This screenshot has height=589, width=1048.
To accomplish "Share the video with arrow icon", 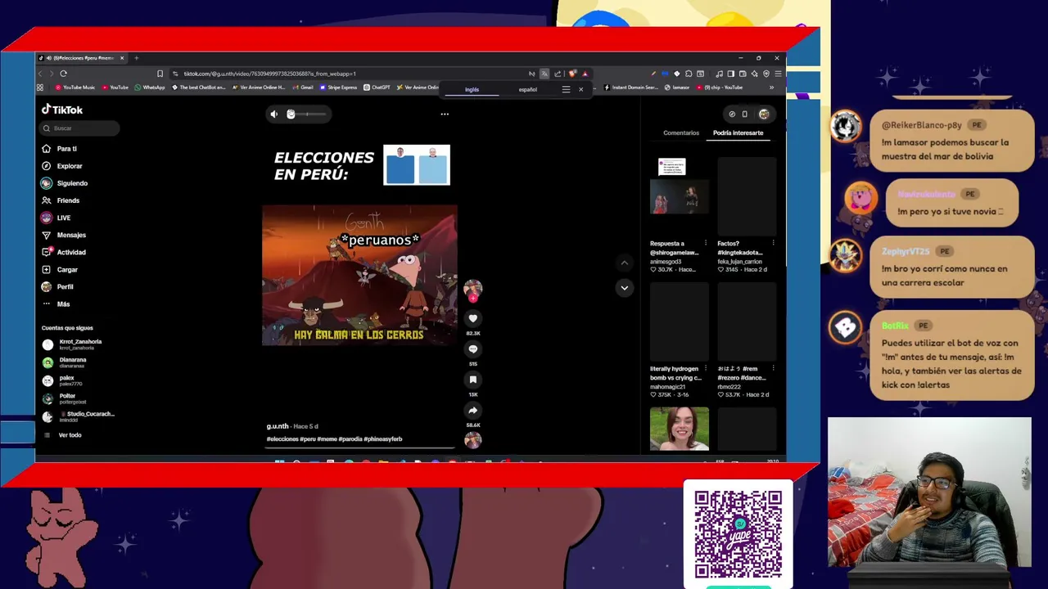I will (472, 411).
